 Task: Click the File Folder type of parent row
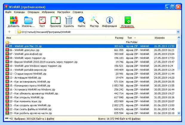click(132, 42)
